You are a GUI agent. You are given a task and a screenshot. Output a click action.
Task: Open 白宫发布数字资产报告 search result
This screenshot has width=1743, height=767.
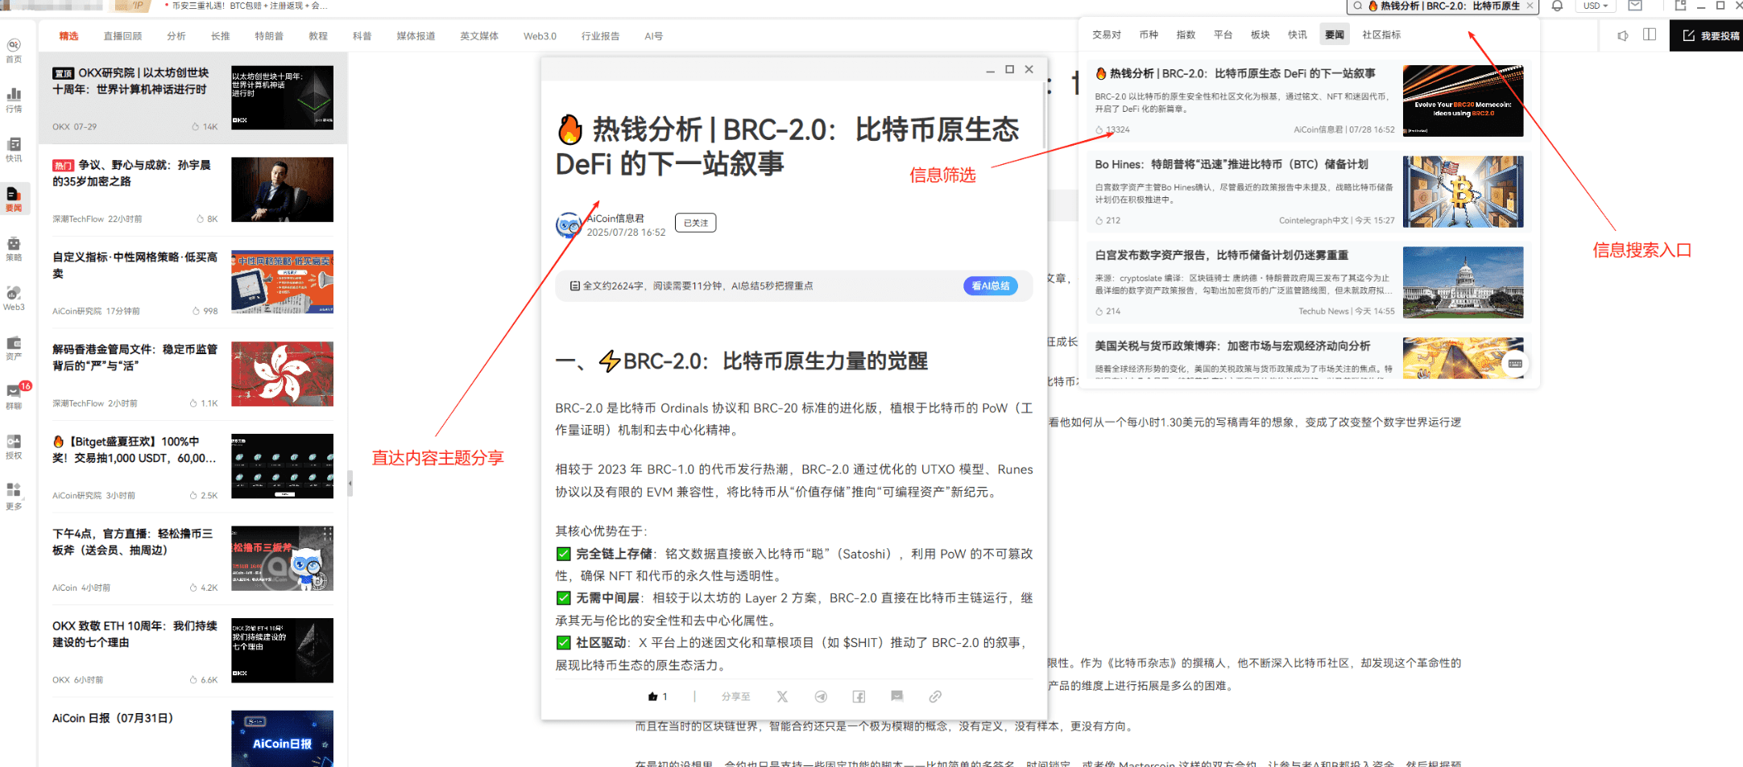tap(1308, 282)
